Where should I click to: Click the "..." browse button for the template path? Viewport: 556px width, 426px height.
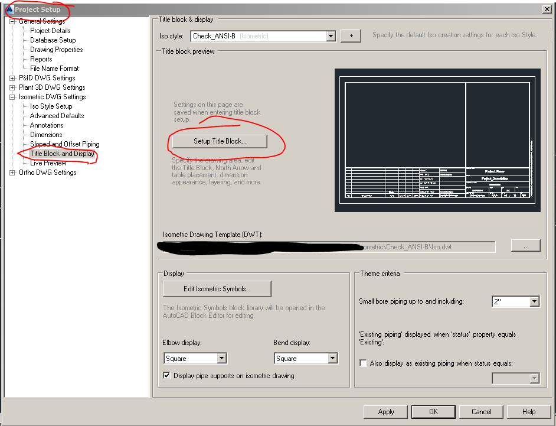click(x=525, y=245)
